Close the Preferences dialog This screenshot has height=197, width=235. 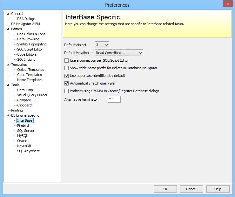click(228, 4)
